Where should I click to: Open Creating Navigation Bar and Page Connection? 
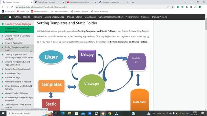[17, 63]
